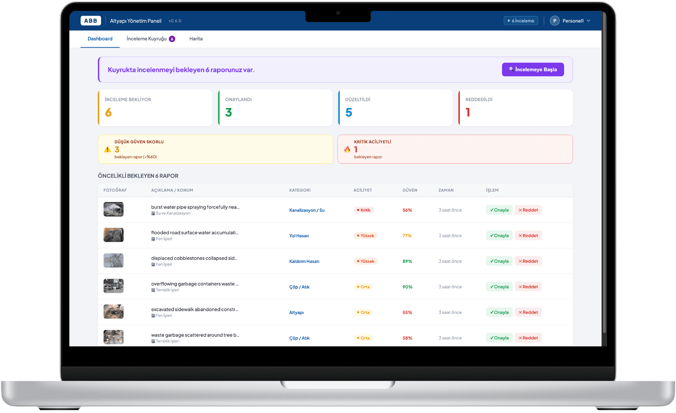
Task: Open the flooded road photo thumbnail
Action: (113, 235)
